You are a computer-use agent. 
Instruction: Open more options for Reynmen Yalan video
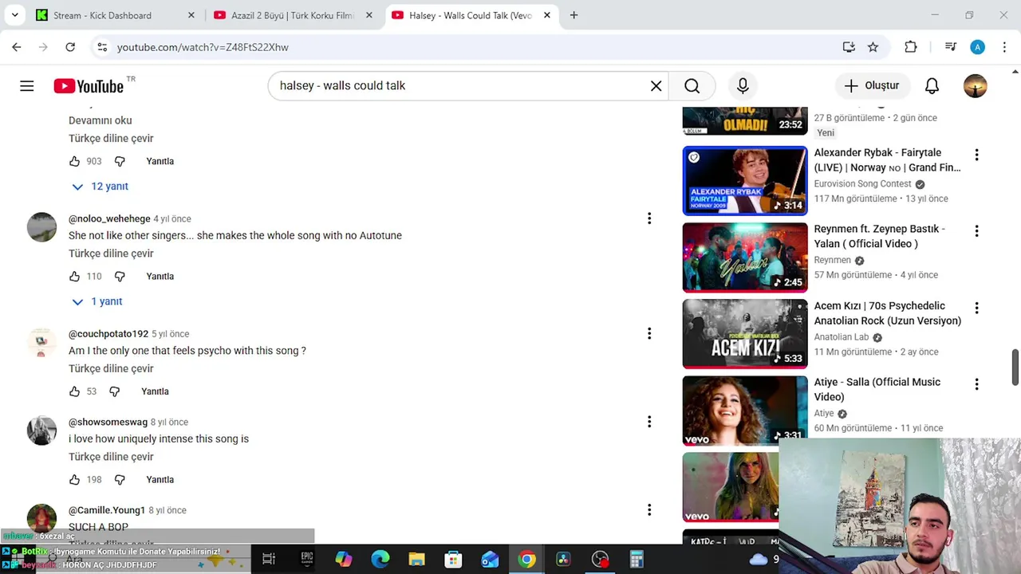coord(976,231)
